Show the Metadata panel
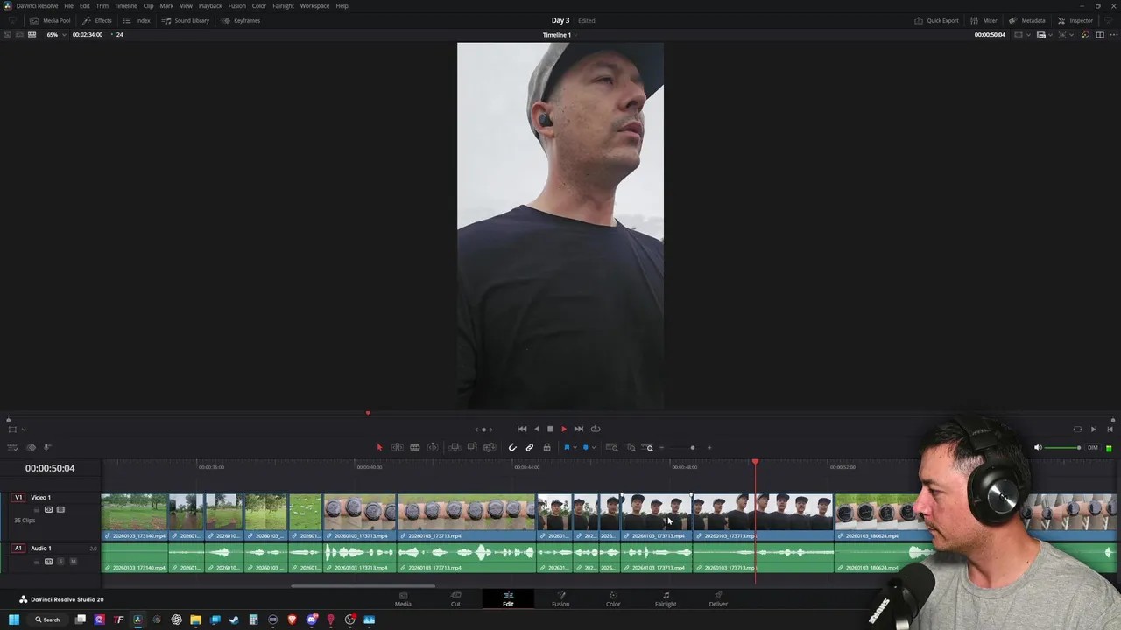The image size is (1121, 630). [1026, 20]
